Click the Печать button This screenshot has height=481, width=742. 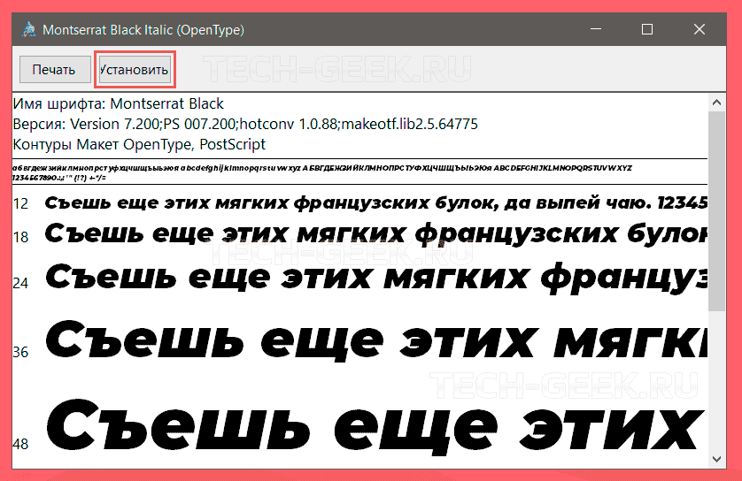55,70
